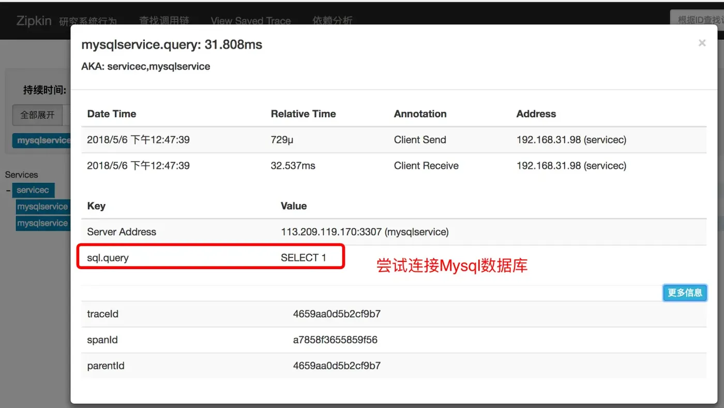Collapse the servicec tree with the minus
The image size is (724, 408).
(8, 191)
